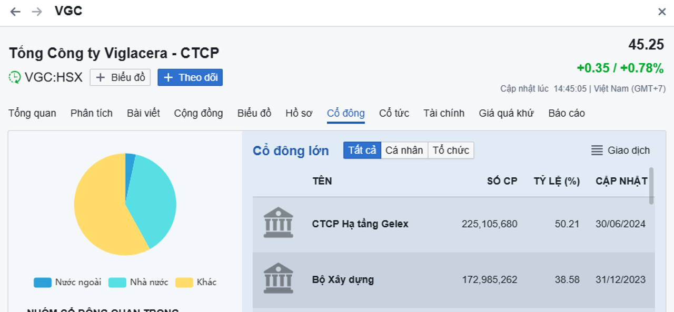This screenshot has height=312, width=674.
Task: Click the CTCP Hạ tầng Gelex institution icon
Action: [278, 223]
